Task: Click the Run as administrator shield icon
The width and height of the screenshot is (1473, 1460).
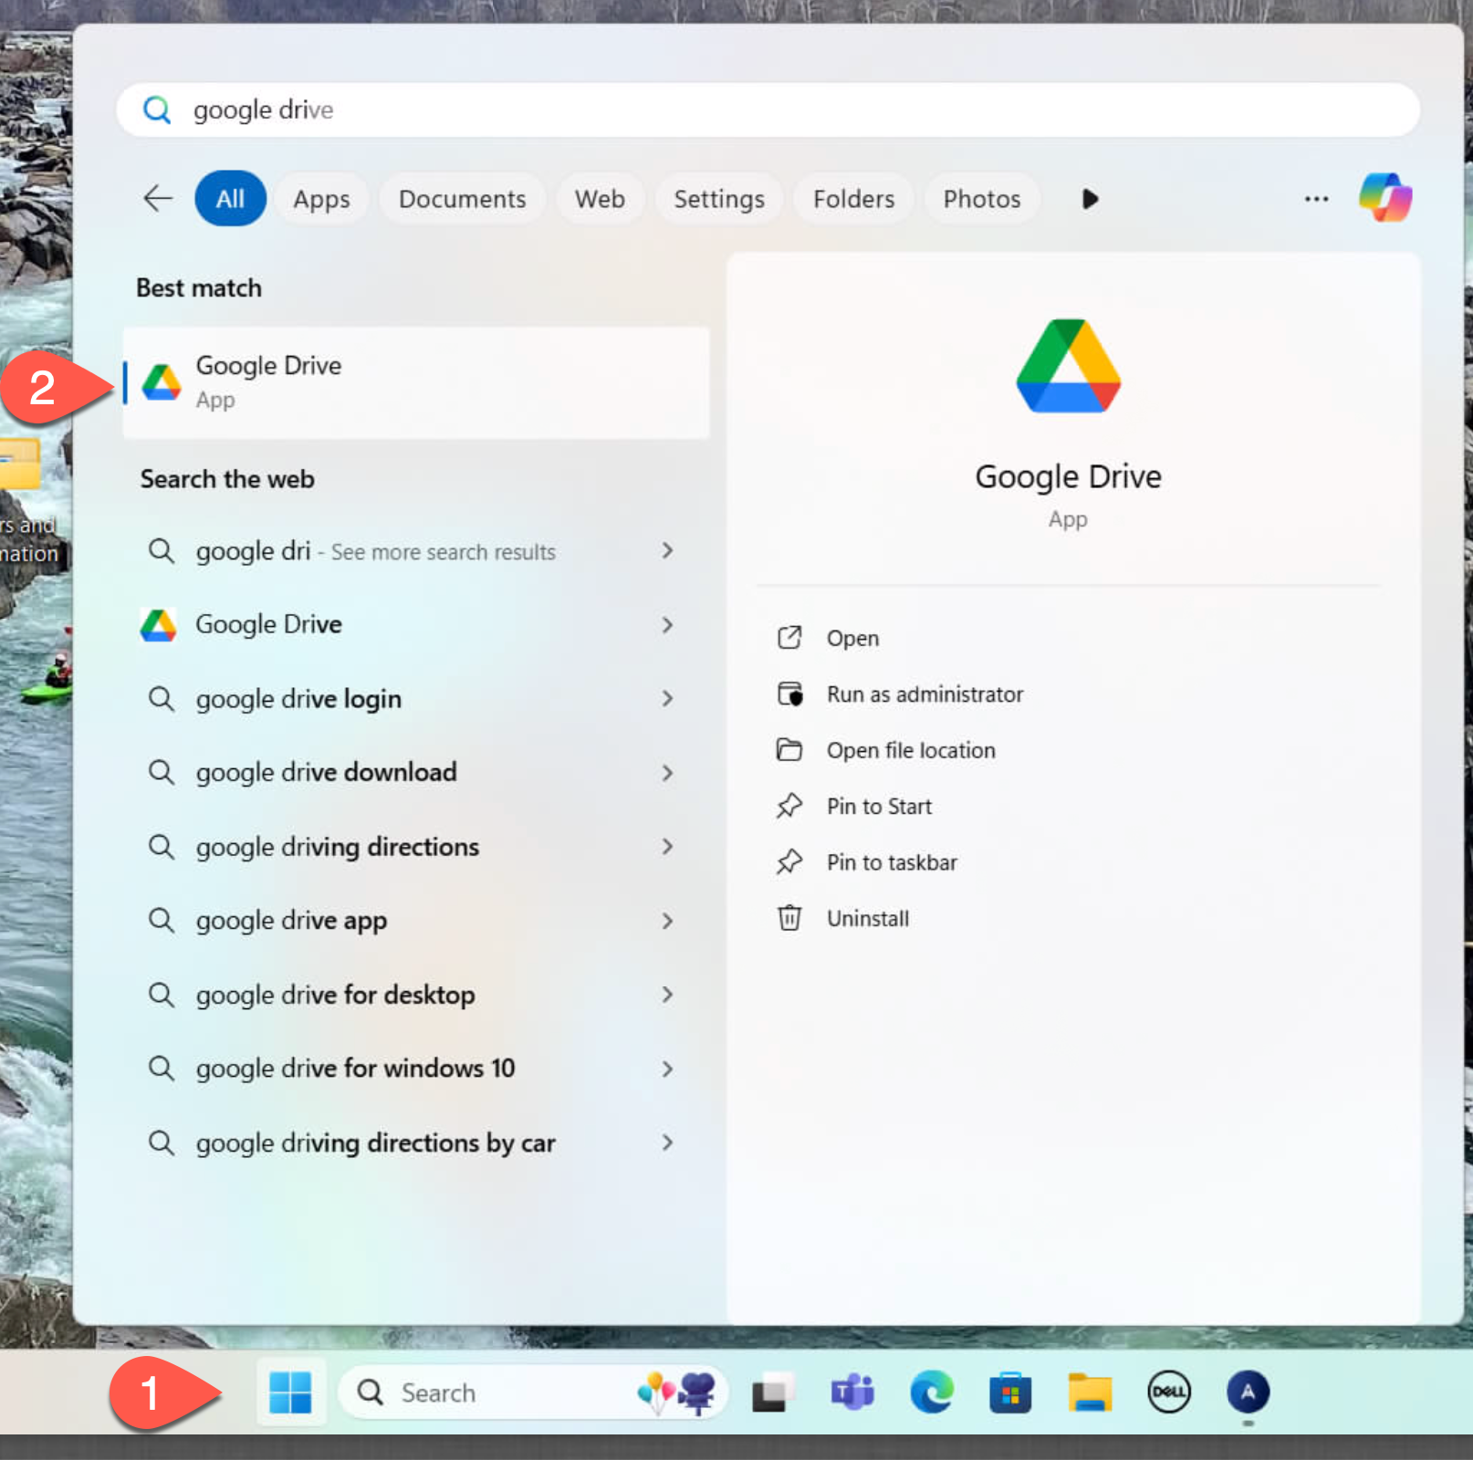Action: (789, 694)
